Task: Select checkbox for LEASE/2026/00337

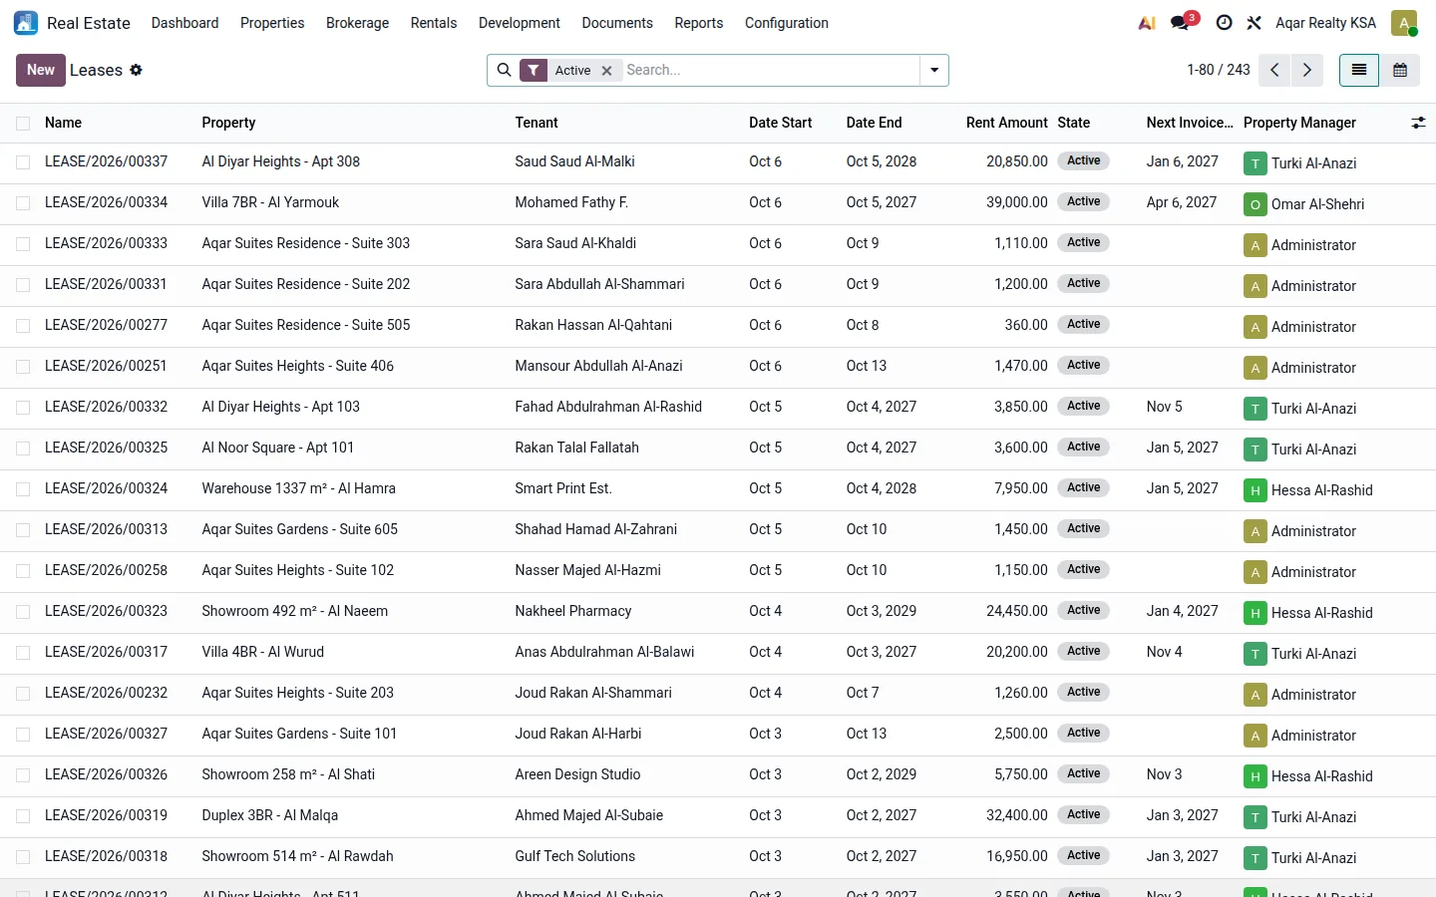Action: click(23, 162)
